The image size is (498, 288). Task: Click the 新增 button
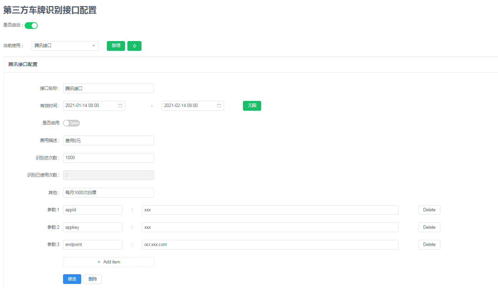(x=116, y=46)
